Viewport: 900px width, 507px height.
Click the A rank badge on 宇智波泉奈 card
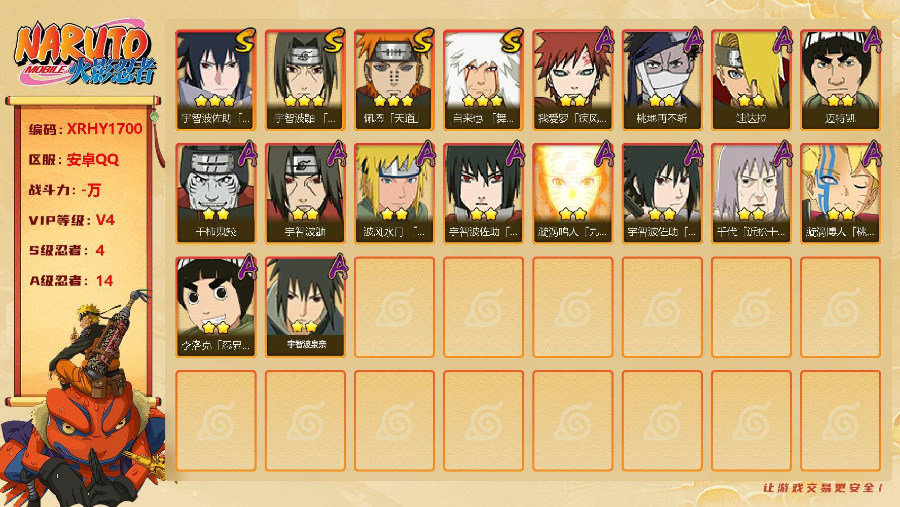(336, 267)
